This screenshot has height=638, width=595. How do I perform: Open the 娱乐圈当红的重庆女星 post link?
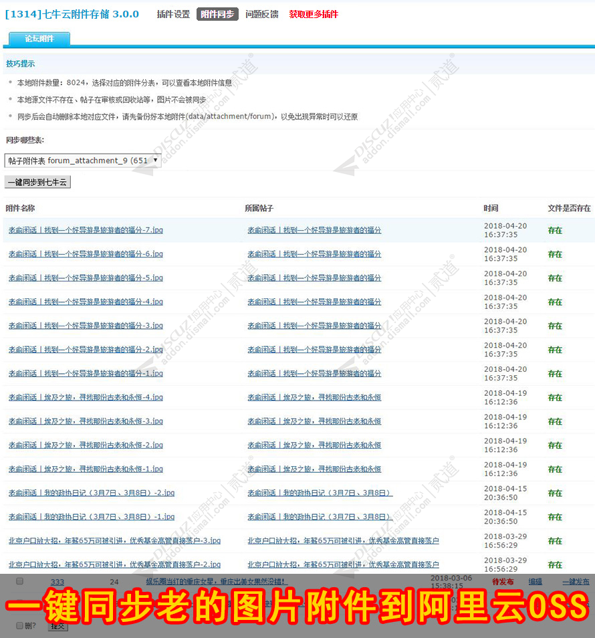tap(217, 582)
